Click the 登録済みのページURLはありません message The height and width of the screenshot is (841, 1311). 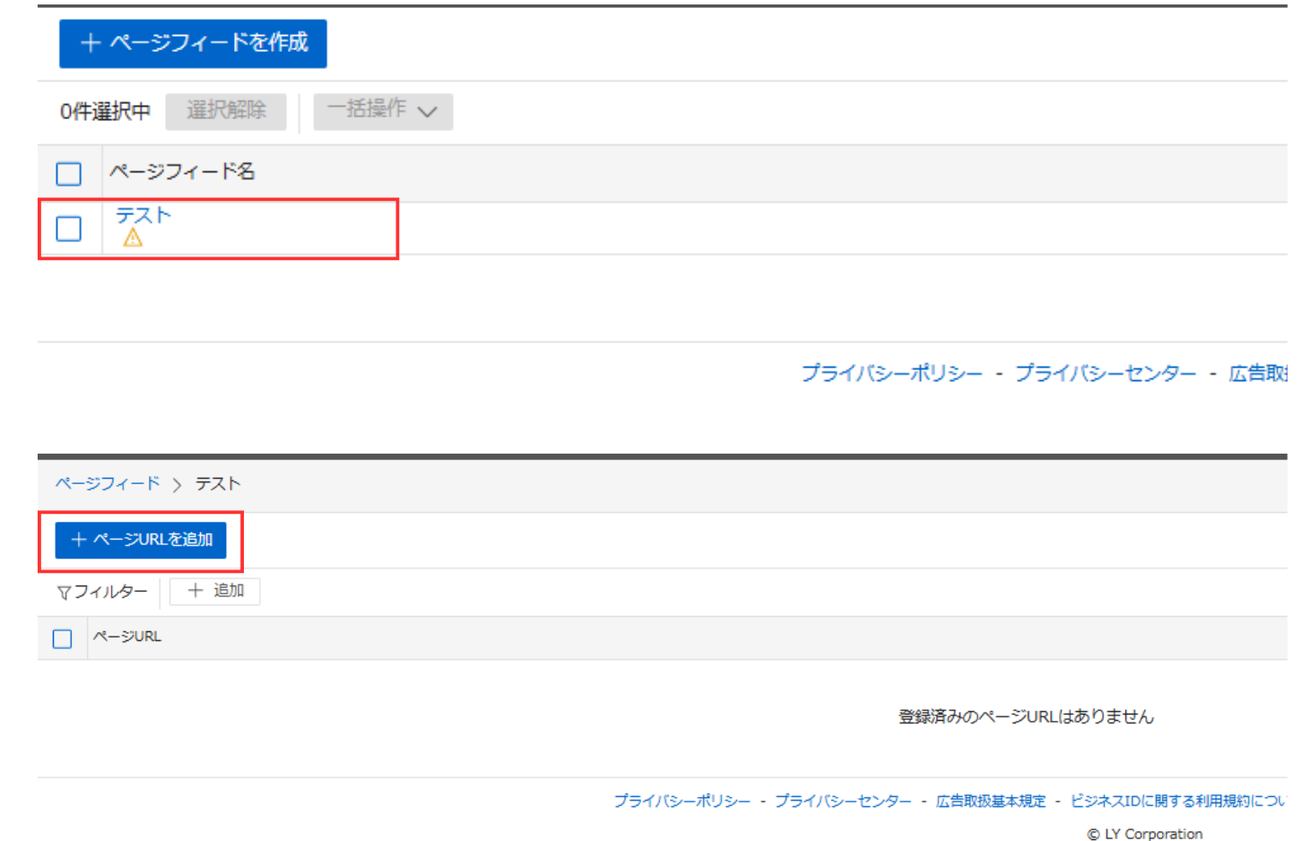pyautogui.click(x=1026, y=716)
